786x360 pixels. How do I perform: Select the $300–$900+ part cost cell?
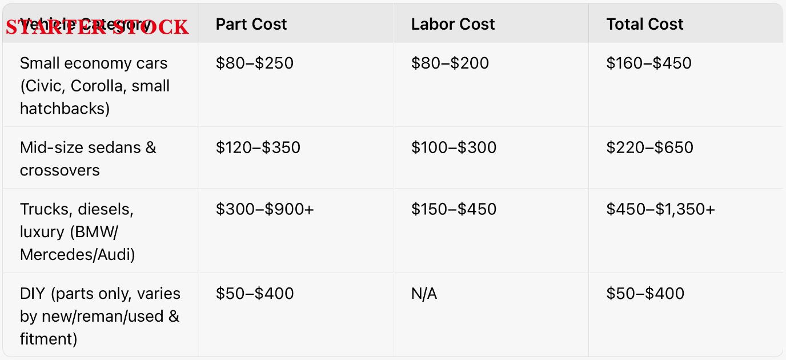click(265, 209)
